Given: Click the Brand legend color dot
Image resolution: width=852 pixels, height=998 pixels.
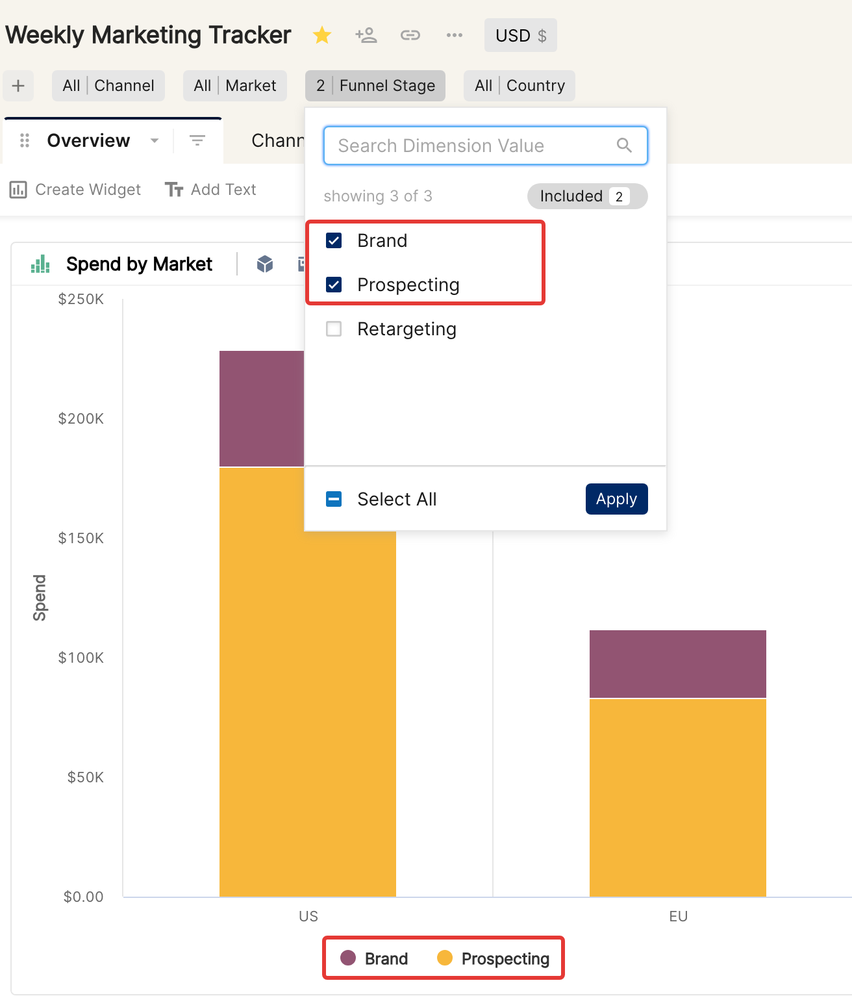Looking at the screenshot, I should click(x=348, y=958).
